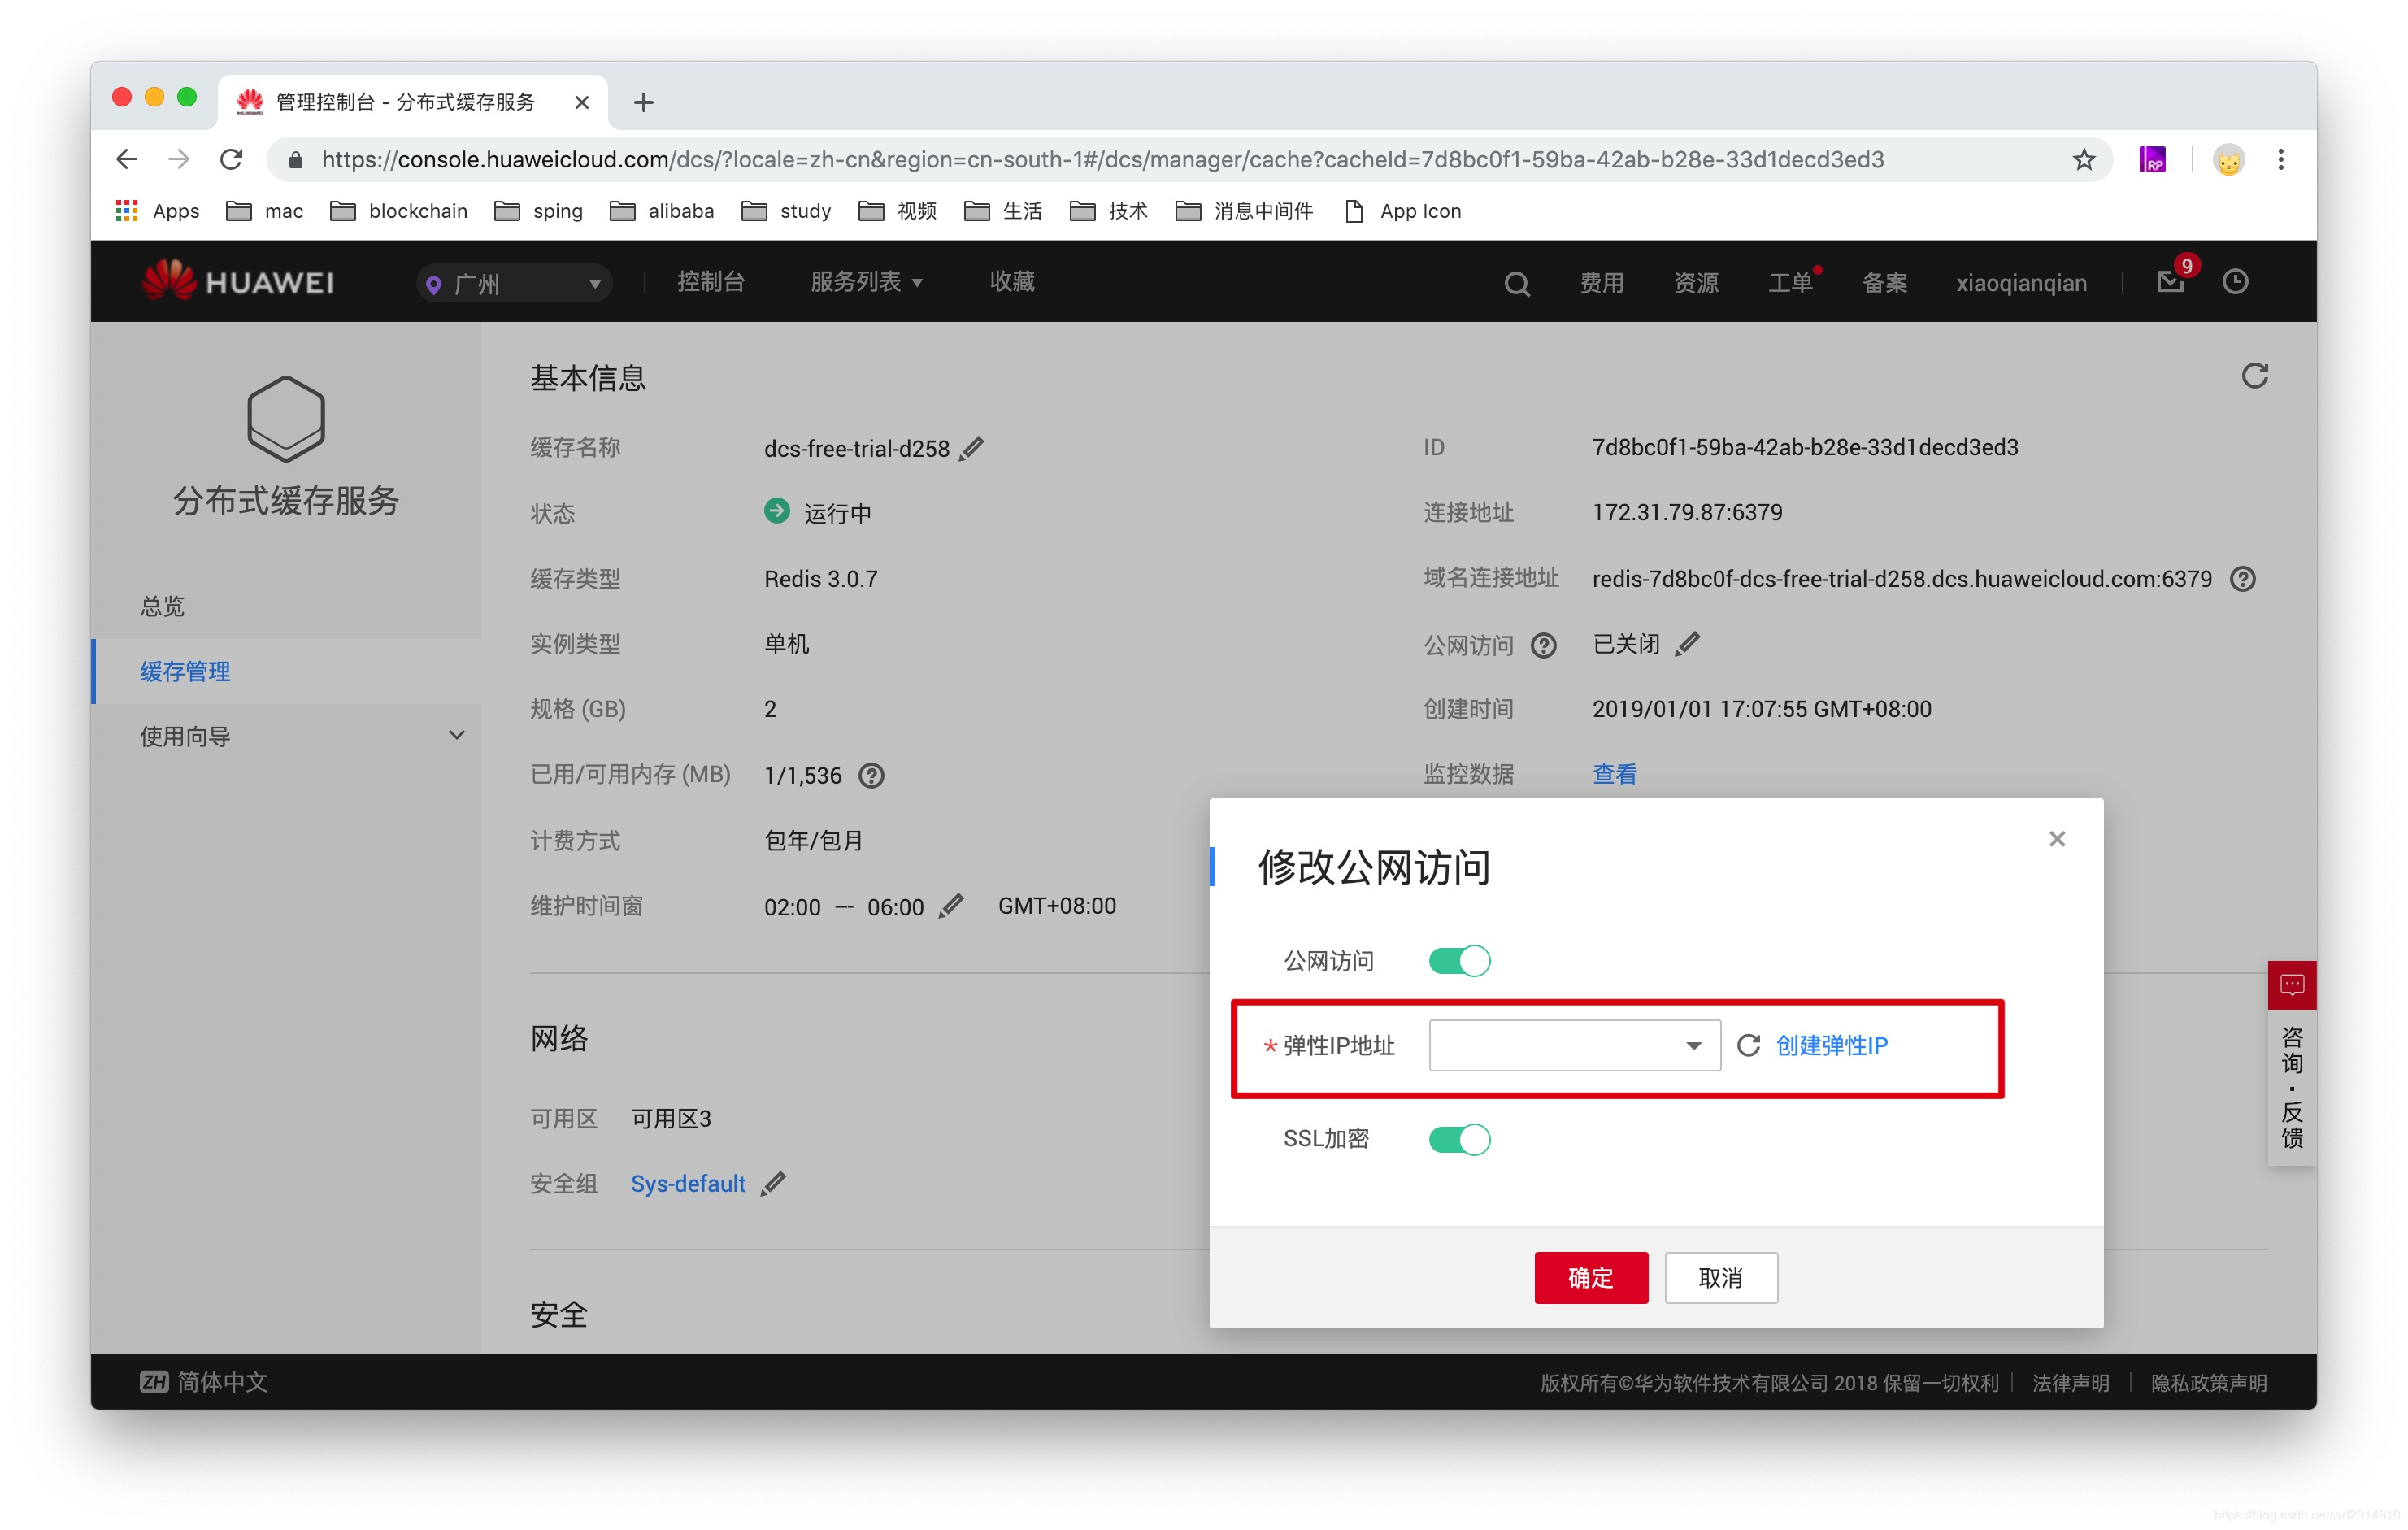Open the mail notifications icon with badge

2170,282
